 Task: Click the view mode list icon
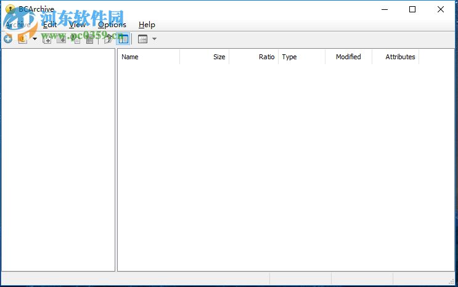click(142, 39)
